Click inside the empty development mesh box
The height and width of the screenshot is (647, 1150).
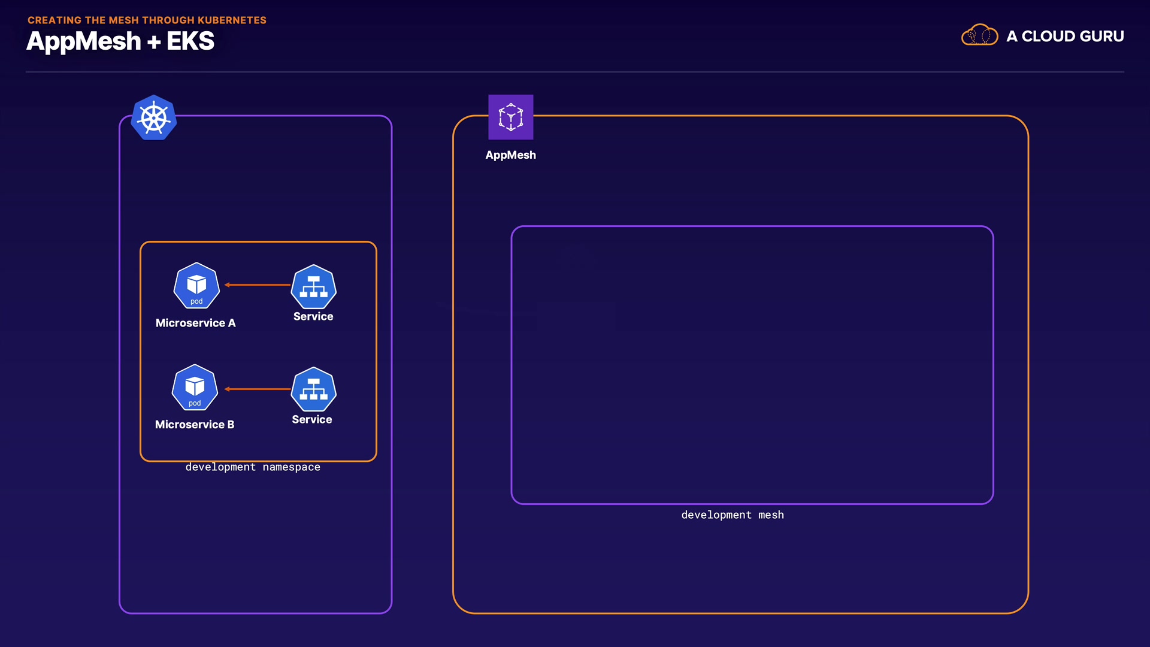(x=752, y=365)
